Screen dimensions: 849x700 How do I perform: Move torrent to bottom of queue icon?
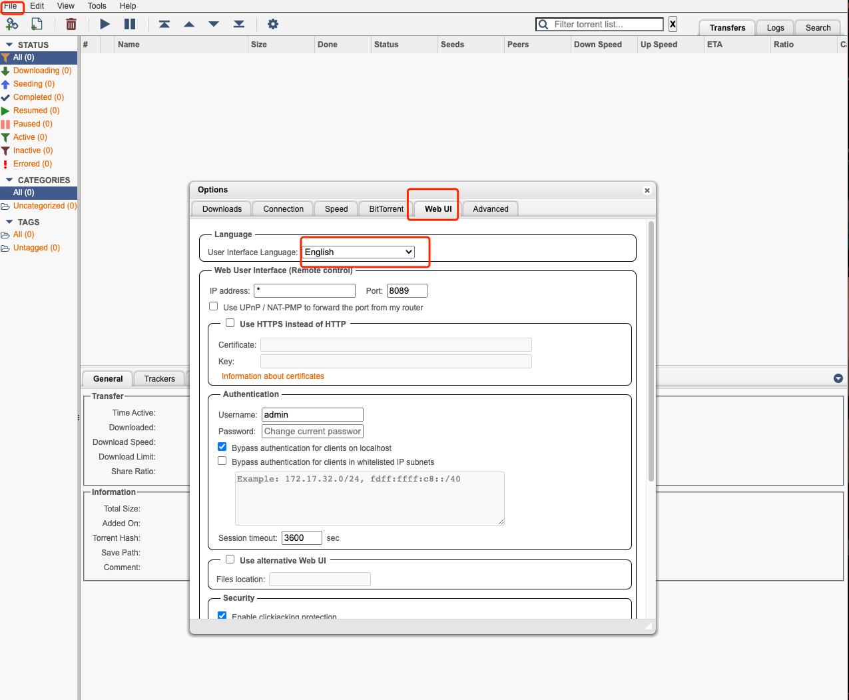(239, 24)
